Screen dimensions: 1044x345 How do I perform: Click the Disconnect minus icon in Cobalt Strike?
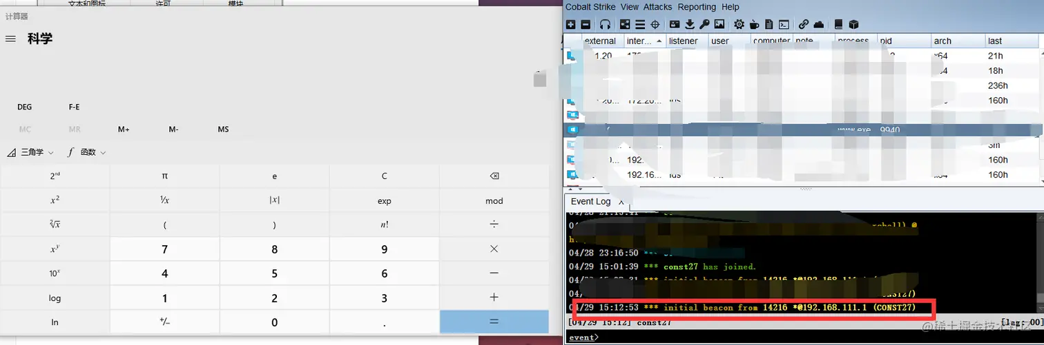[x=586, y=24]
